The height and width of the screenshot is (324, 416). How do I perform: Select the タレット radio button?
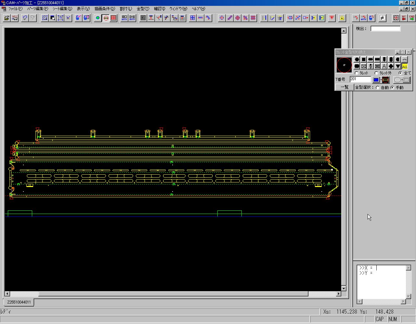357,73
